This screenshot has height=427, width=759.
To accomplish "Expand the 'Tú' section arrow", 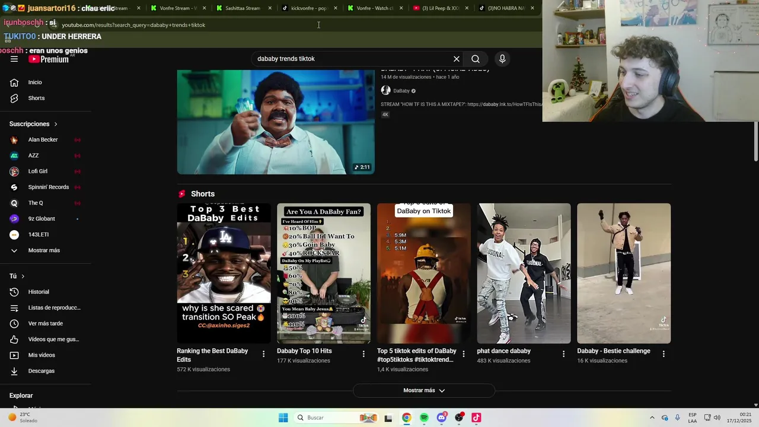I will point(23,276).
